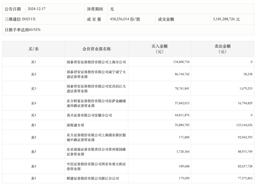Select the 卖4 row label
The width and height of the screenshot is (257, 189).
pyautogui.click(x=33, y=166)
